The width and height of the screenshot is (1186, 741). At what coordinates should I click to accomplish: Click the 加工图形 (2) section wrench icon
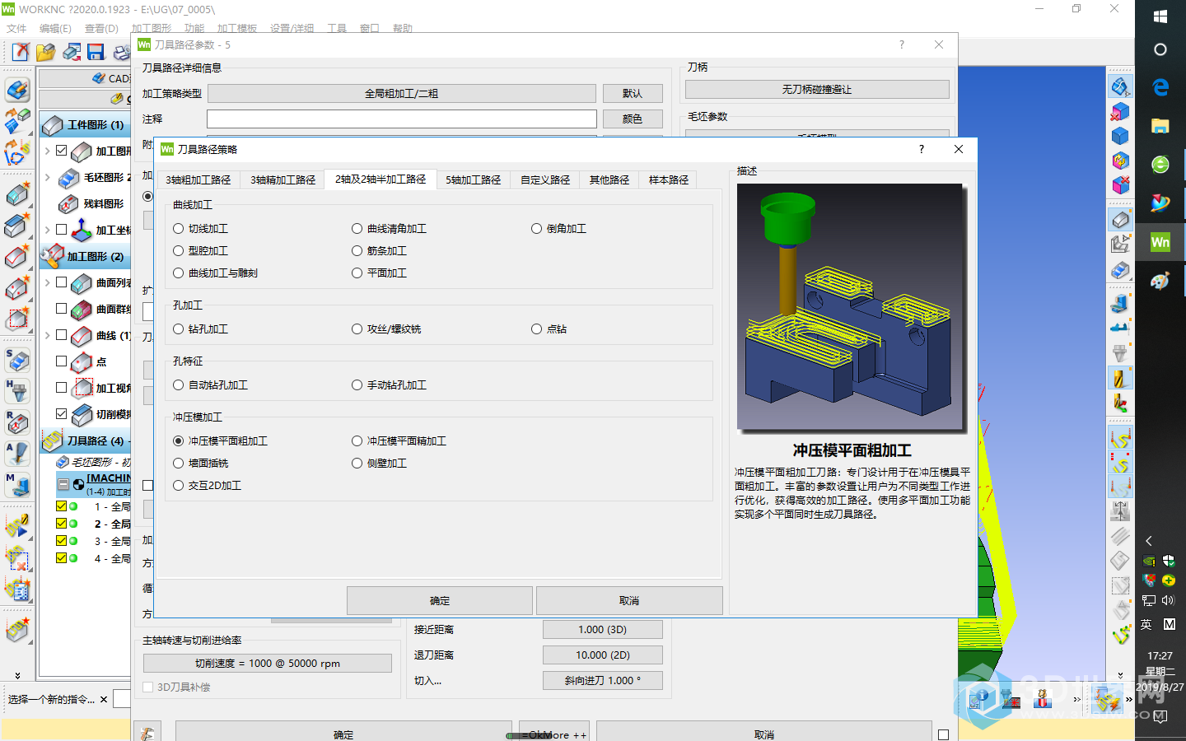(51, 256)
